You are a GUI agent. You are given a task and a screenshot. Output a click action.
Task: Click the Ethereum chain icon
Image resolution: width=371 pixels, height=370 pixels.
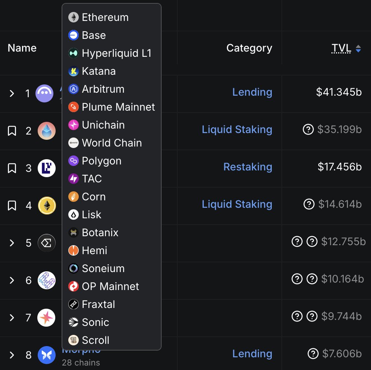[74, 17]
